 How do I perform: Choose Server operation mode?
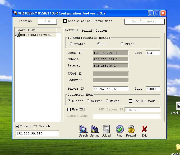[x=88, y=101]
